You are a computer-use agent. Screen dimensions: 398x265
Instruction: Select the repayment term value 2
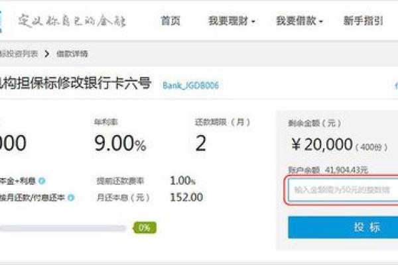coord(200,143)
